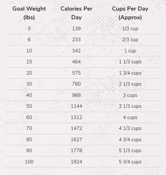Select the goal weight 10 cell
The width and height of the screenshot is (166, 175).
[x=29, y=51]
